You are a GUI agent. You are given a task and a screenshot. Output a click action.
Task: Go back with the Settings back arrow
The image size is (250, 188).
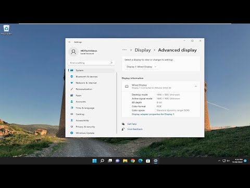70,42
